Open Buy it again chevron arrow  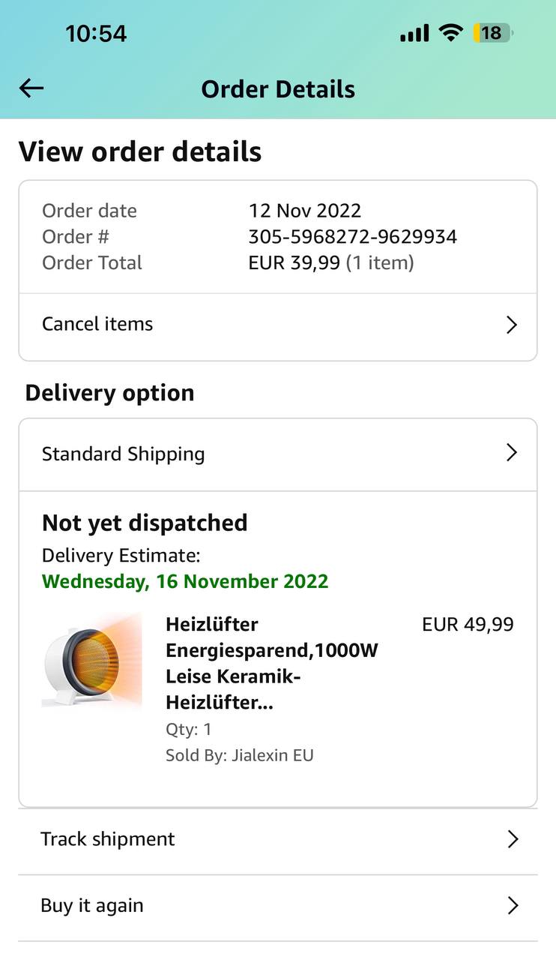point(513,906)
